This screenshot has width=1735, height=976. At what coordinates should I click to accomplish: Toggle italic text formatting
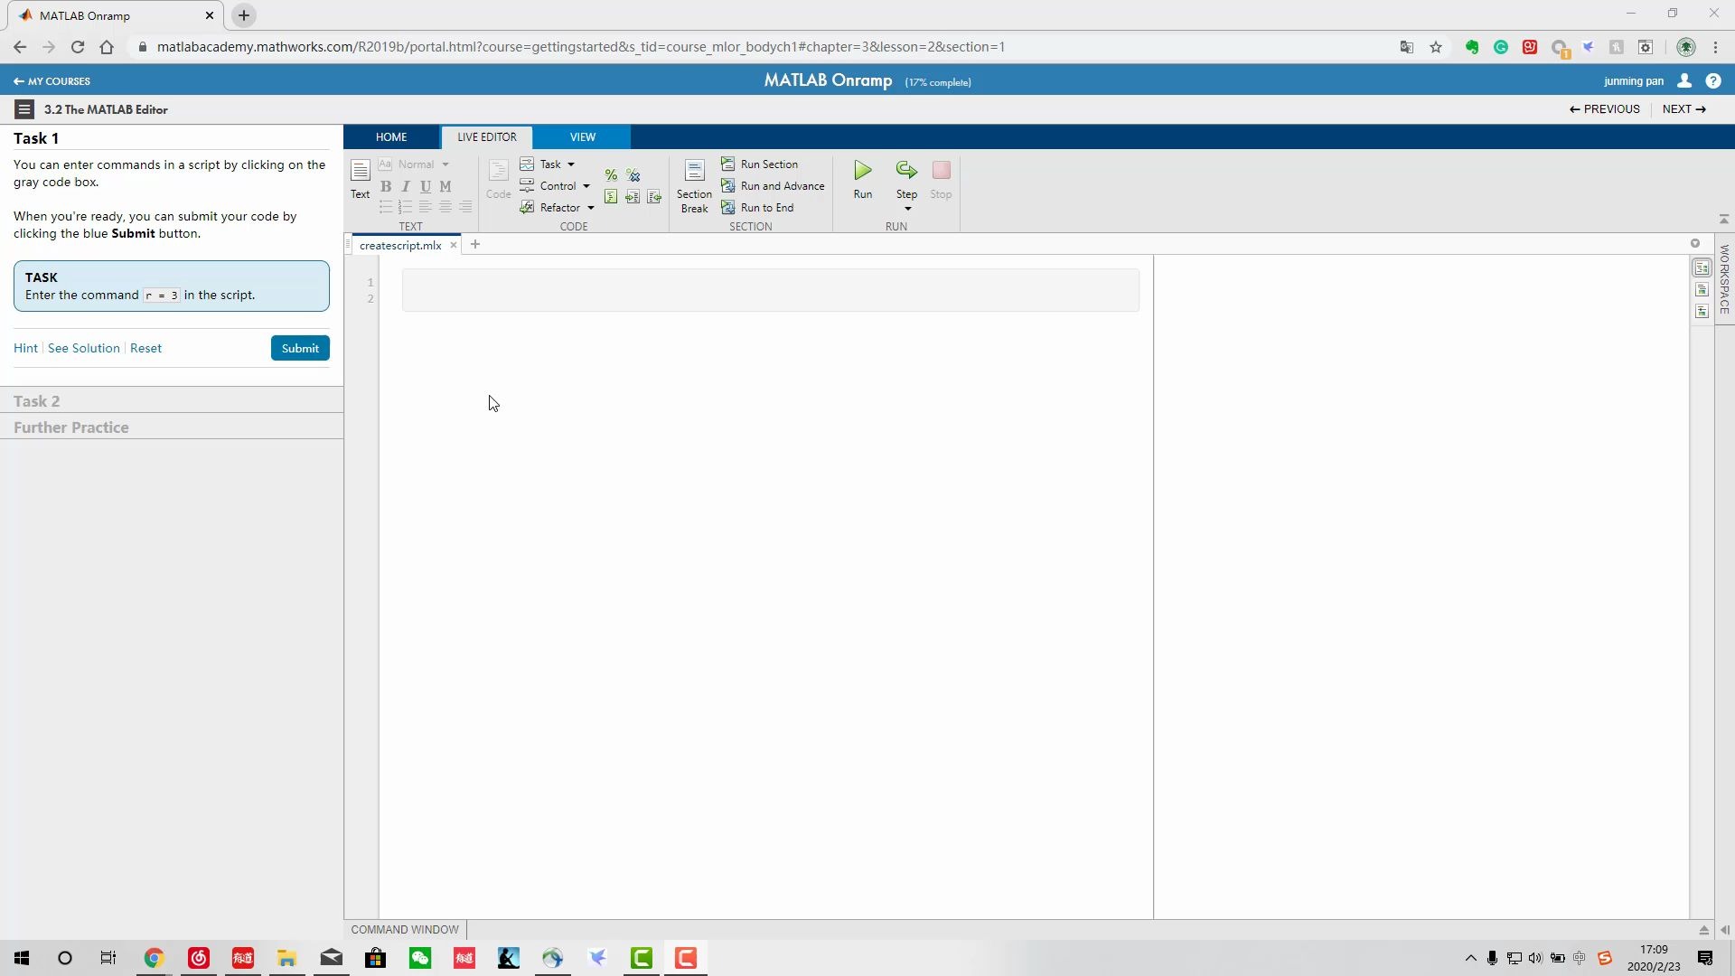[x=406, y=186]
